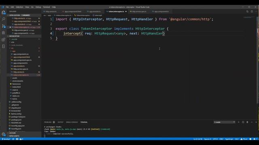This screenshot has height=145, width=259.
Task: Open app.component.css in the file tree
Action: (x=21, y=54)
